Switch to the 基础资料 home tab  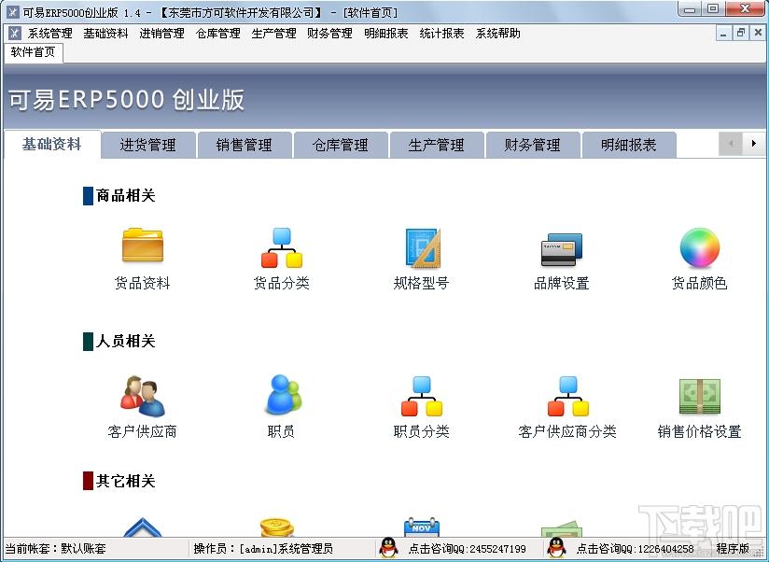(52, 144)
